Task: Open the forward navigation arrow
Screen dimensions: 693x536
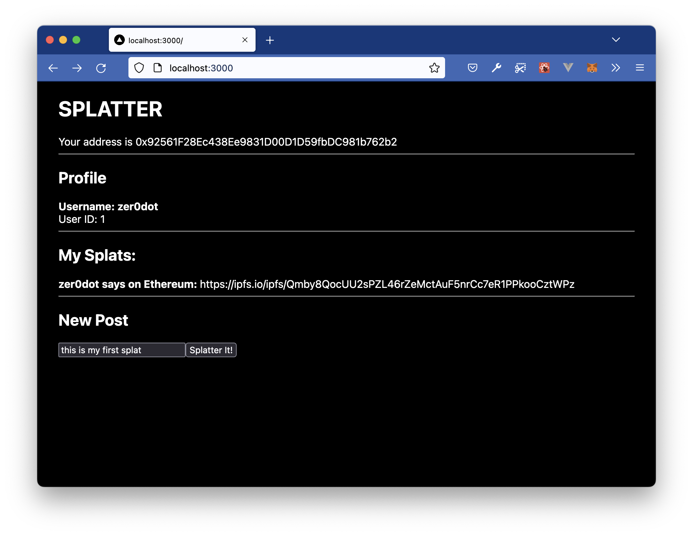Action: [x=77, y=68]
